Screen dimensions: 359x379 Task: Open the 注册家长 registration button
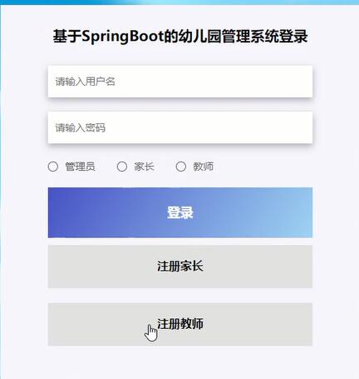click(x=180, y=267)
